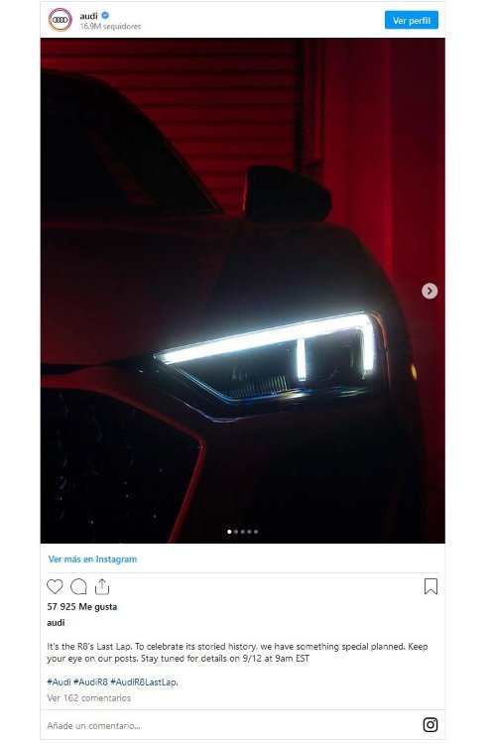Open Instagram via the camera logo icon
The width and height of the screenshot is (492, 744).
coord(430,724)
